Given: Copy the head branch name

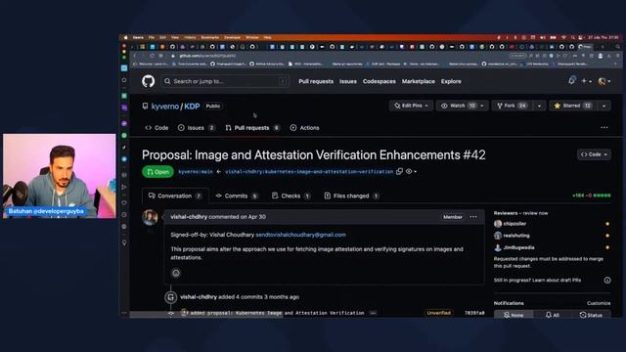Looking at the screenshot, I should [399, 172].
